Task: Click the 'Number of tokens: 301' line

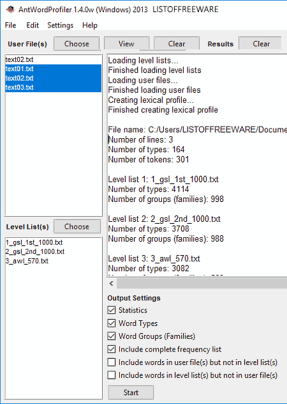Action: (149, 159)
